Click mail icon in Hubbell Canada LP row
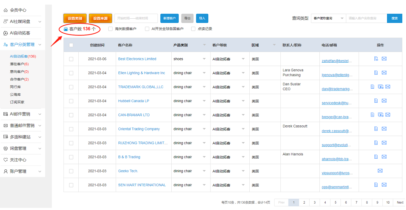 click(384, 101)
